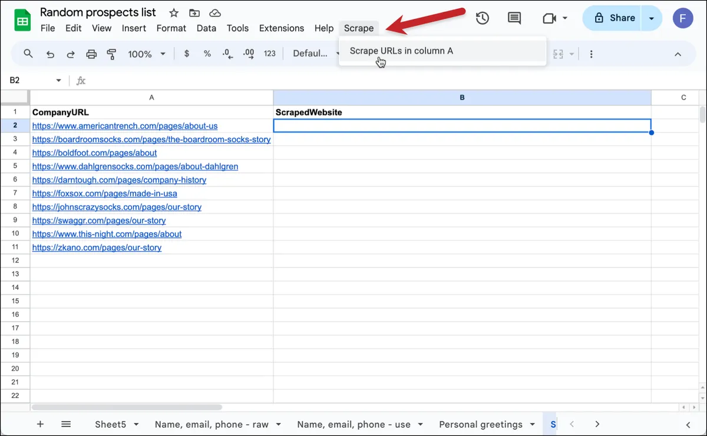Image resolution: width=707 pixels, height=436 pixels.
Task: Open the name box dropdown arrow
Action: pos(58,81)
